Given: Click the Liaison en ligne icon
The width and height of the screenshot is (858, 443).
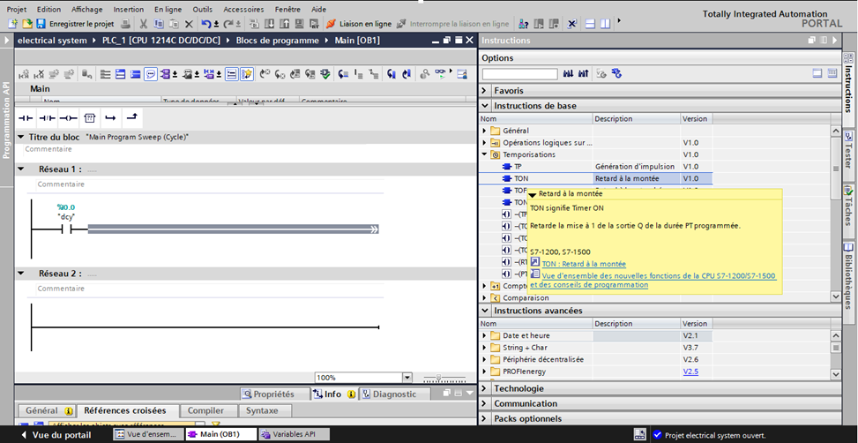Looking at the screenshot, I should pyautogui.click(x=332, y=24).
